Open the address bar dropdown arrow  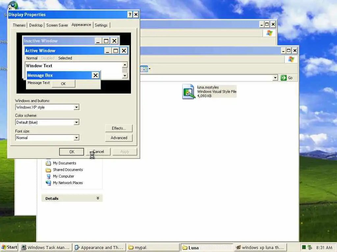tap(275, 78)
